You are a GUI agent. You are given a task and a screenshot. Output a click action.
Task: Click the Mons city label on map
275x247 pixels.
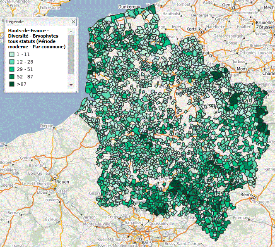(x=241, y=69)
